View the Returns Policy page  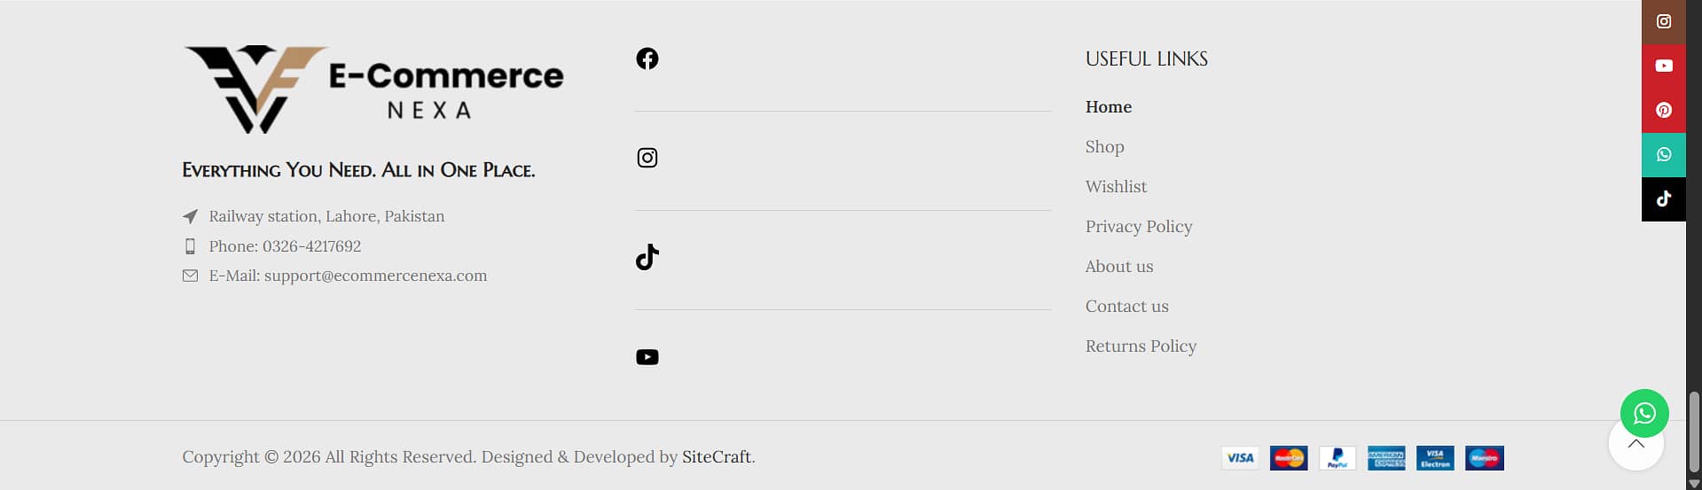coord(1141,346)
